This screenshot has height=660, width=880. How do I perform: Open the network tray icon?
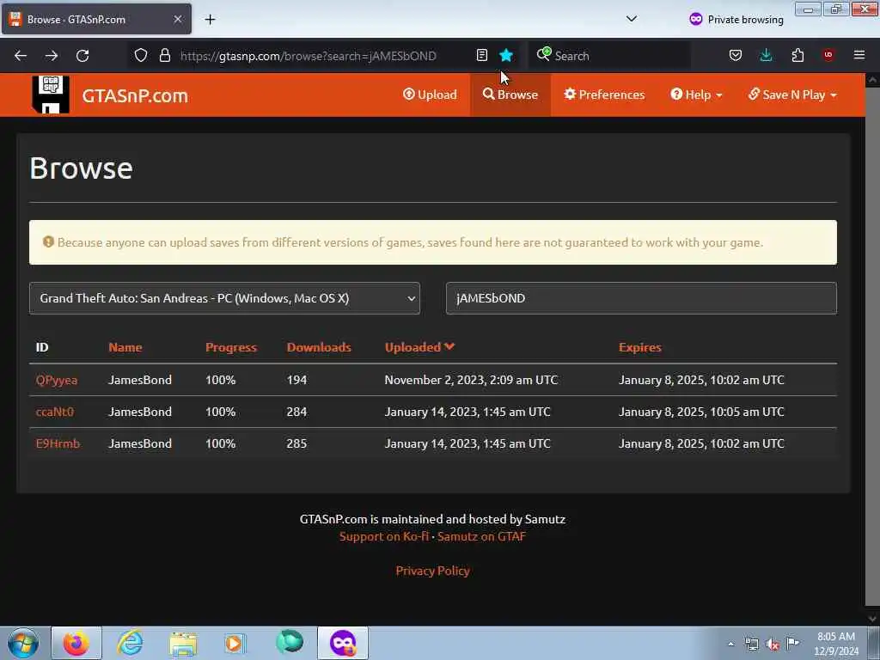pyautogui.click(x=751, y=644)
